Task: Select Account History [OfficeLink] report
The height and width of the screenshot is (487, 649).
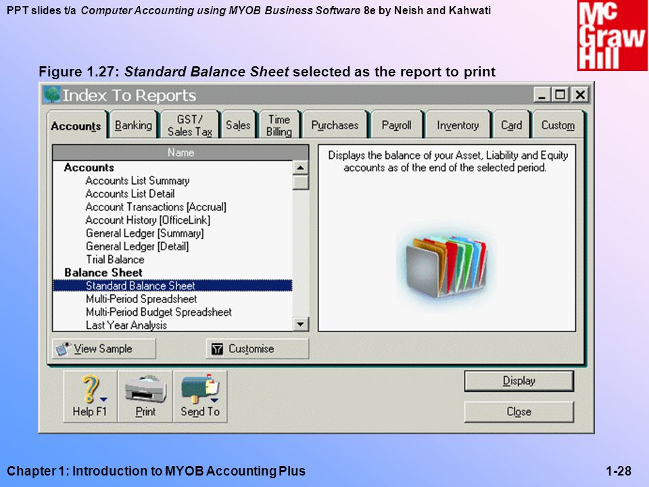Action: tap(148, 221)
